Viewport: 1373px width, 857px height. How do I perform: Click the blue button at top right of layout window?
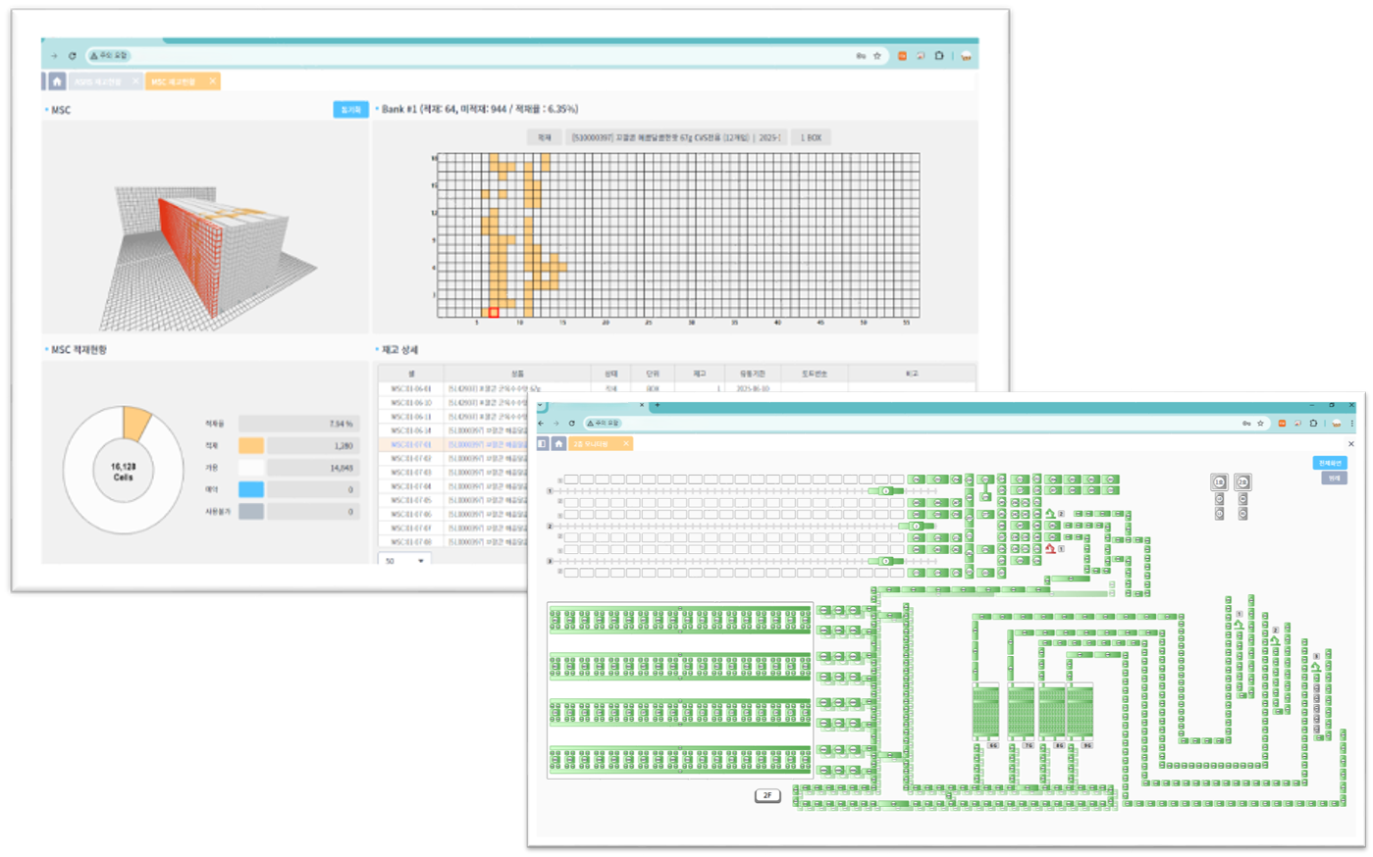coord(1330,463)
